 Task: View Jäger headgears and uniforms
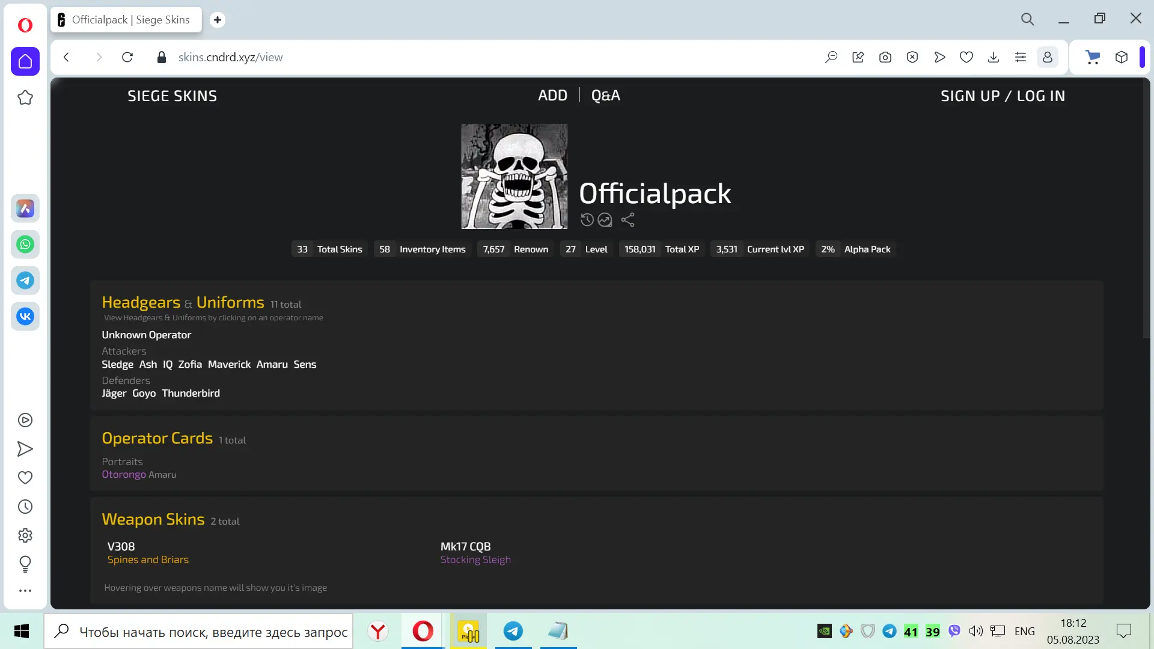pyautogui.click(x=114, y=393)
